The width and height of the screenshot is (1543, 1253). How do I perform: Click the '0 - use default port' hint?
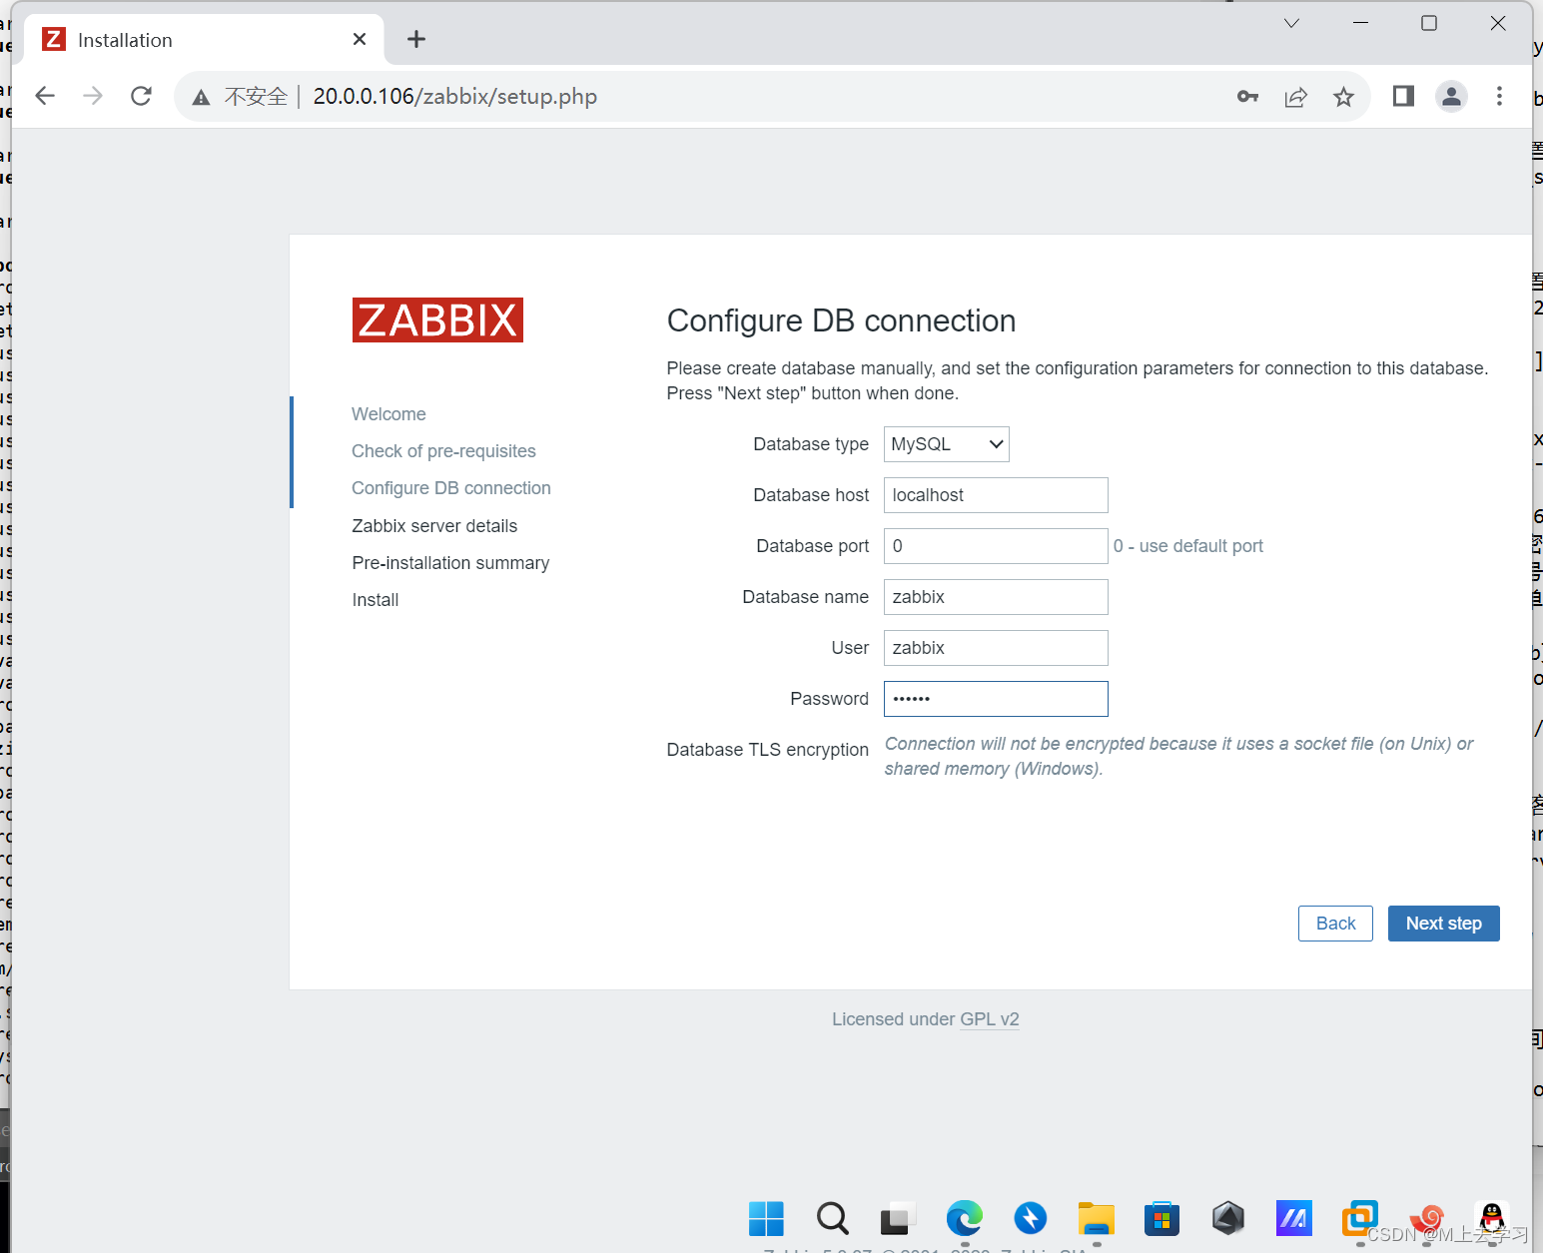click(x=1188, y=546)
